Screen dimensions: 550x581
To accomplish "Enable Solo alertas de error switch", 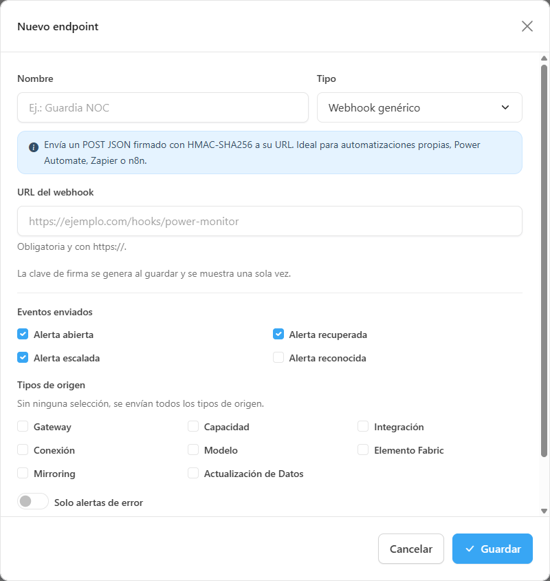I will (33, 502).
